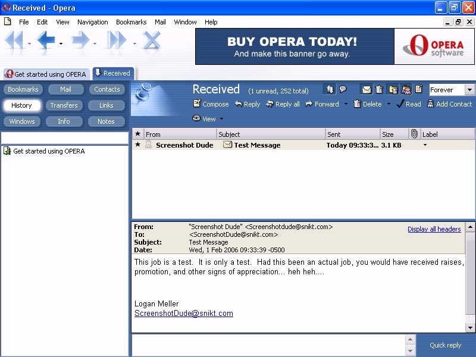Toggle show trash icon beside envelope
Image resolution: width=476 pixels, height=357 pixels.
click(x=379, y=90)
